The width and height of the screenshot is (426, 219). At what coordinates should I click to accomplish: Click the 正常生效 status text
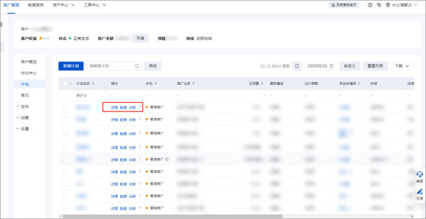(x=81, y=38)
